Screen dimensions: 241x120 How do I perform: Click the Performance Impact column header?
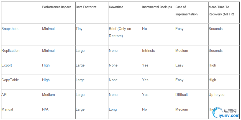pyautogui.click(x=57, y=7)
